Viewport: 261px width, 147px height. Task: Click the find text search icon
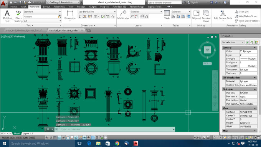(x=59, y=16)
